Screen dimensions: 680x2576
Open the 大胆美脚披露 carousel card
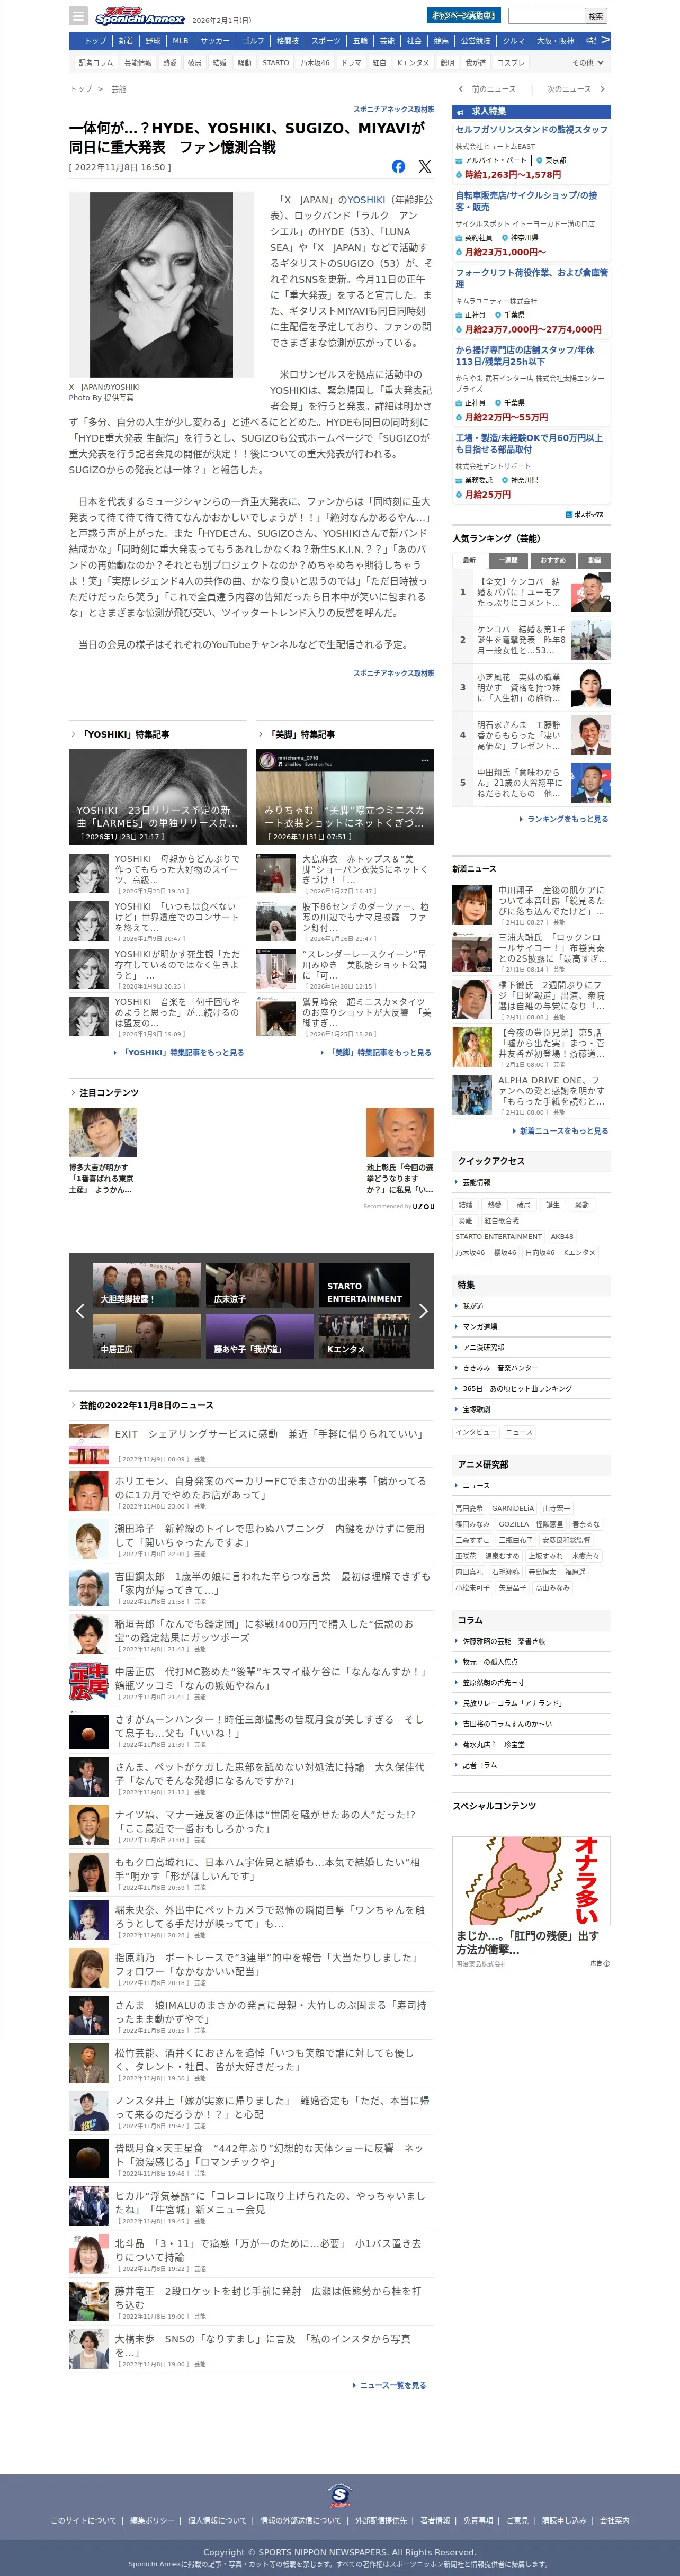(147, 1285)
